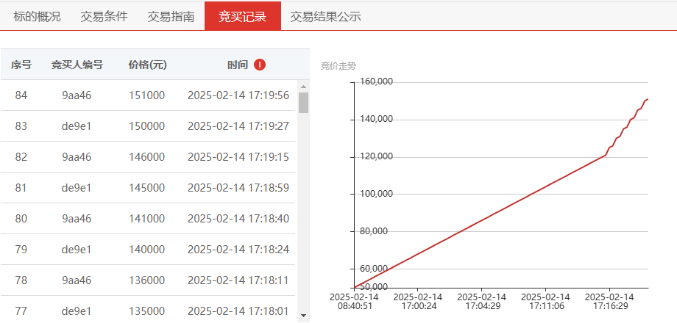
Task: Select bid row 84 priced 151000
Action: tap(148, 95)
